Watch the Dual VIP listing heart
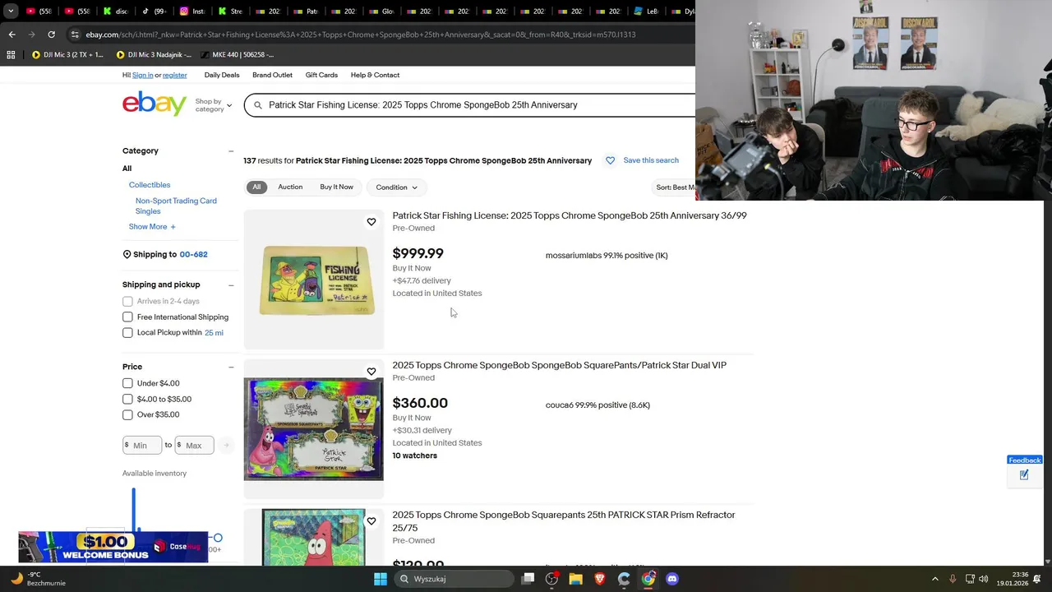Viewport: 1052px width, 592px height. point(371,372)
